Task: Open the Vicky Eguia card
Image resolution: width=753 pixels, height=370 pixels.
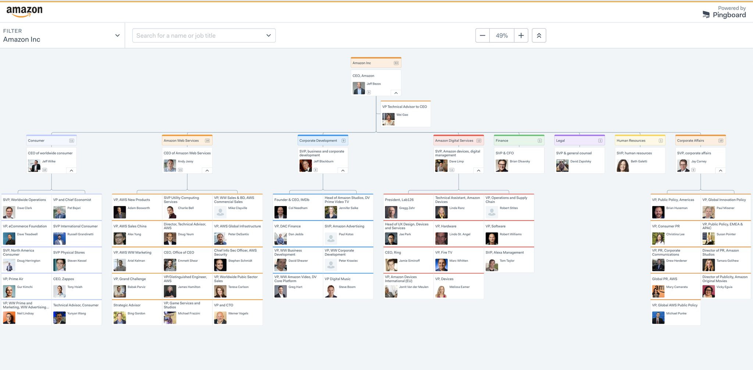Action: point(726,286)
